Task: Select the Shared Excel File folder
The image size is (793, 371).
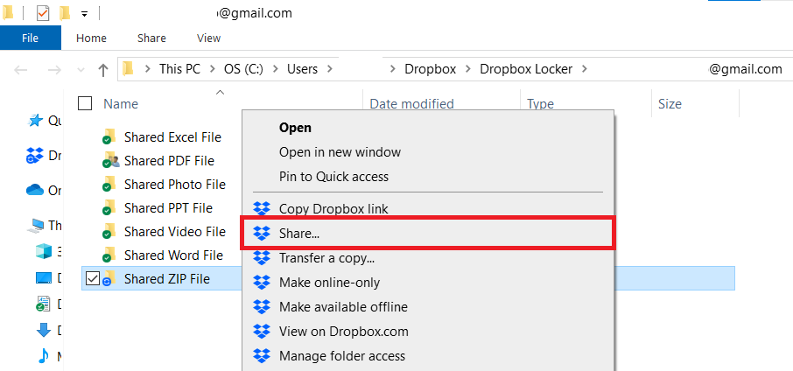Action: click(x=172, y=137)
